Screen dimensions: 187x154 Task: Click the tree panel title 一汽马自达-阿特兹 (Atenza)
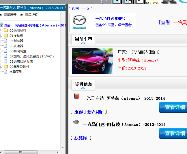tap(33, 8)
